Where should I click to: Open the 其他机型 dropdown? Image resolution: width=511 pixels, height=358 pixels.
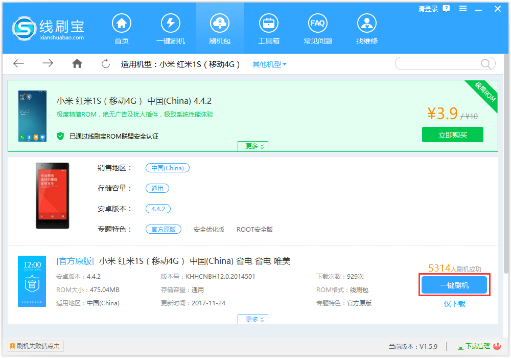click(269, 64)
